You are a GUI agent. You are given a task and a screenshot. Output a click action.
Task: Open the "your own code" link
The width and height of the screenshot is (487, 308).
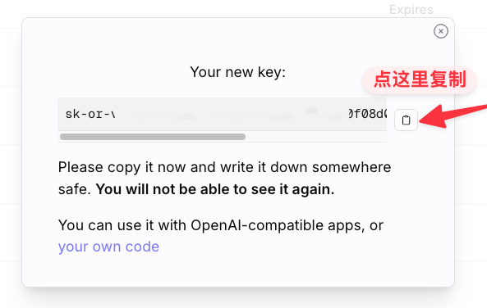click(x=108, y=247)
